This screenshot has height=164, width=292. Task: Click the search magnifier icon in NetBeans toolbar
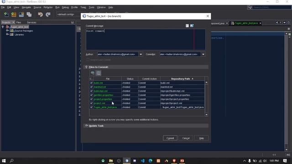250,7
